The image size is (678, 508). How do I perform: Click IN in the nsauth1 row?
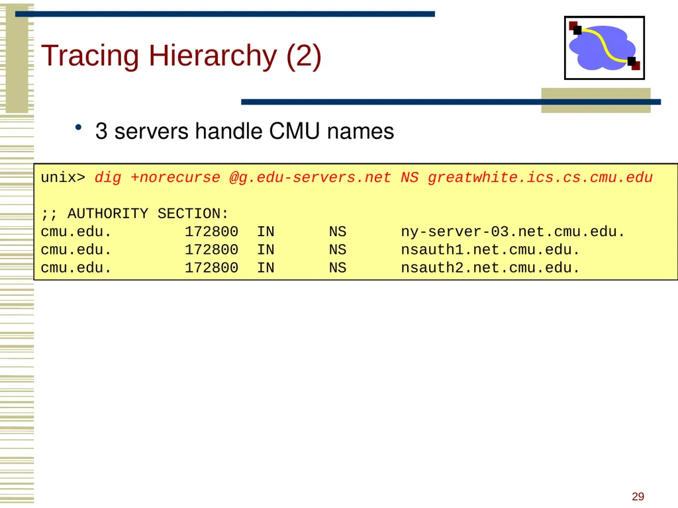pyautogui.click(x=266, y=249)
